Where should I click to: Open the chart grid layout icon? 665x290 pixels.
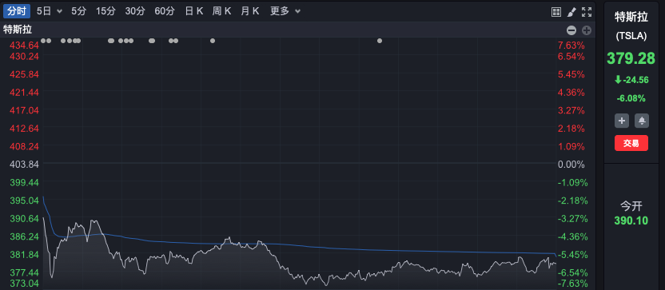[556, 12]
